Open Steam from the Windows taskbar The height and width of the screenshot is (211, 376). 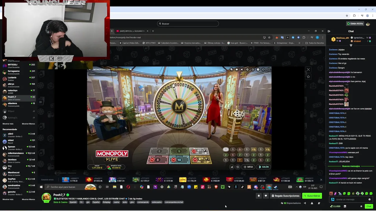pyautogui.click(x=275, y=187)
